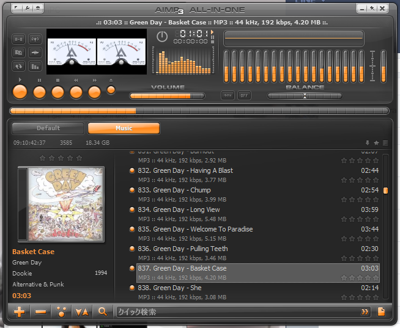Select 838. Green Day - She
This screenshot has height=328, width=400.
click(x=258, y=293)
